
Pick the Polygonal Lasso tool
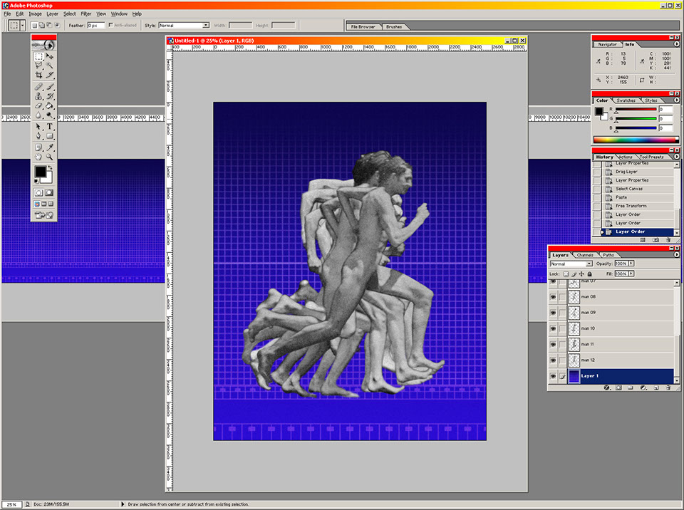38,66
